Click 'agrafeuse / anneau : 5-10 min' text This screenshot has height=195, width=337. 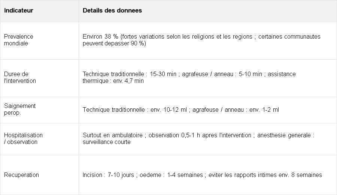(x=222, y=74)
